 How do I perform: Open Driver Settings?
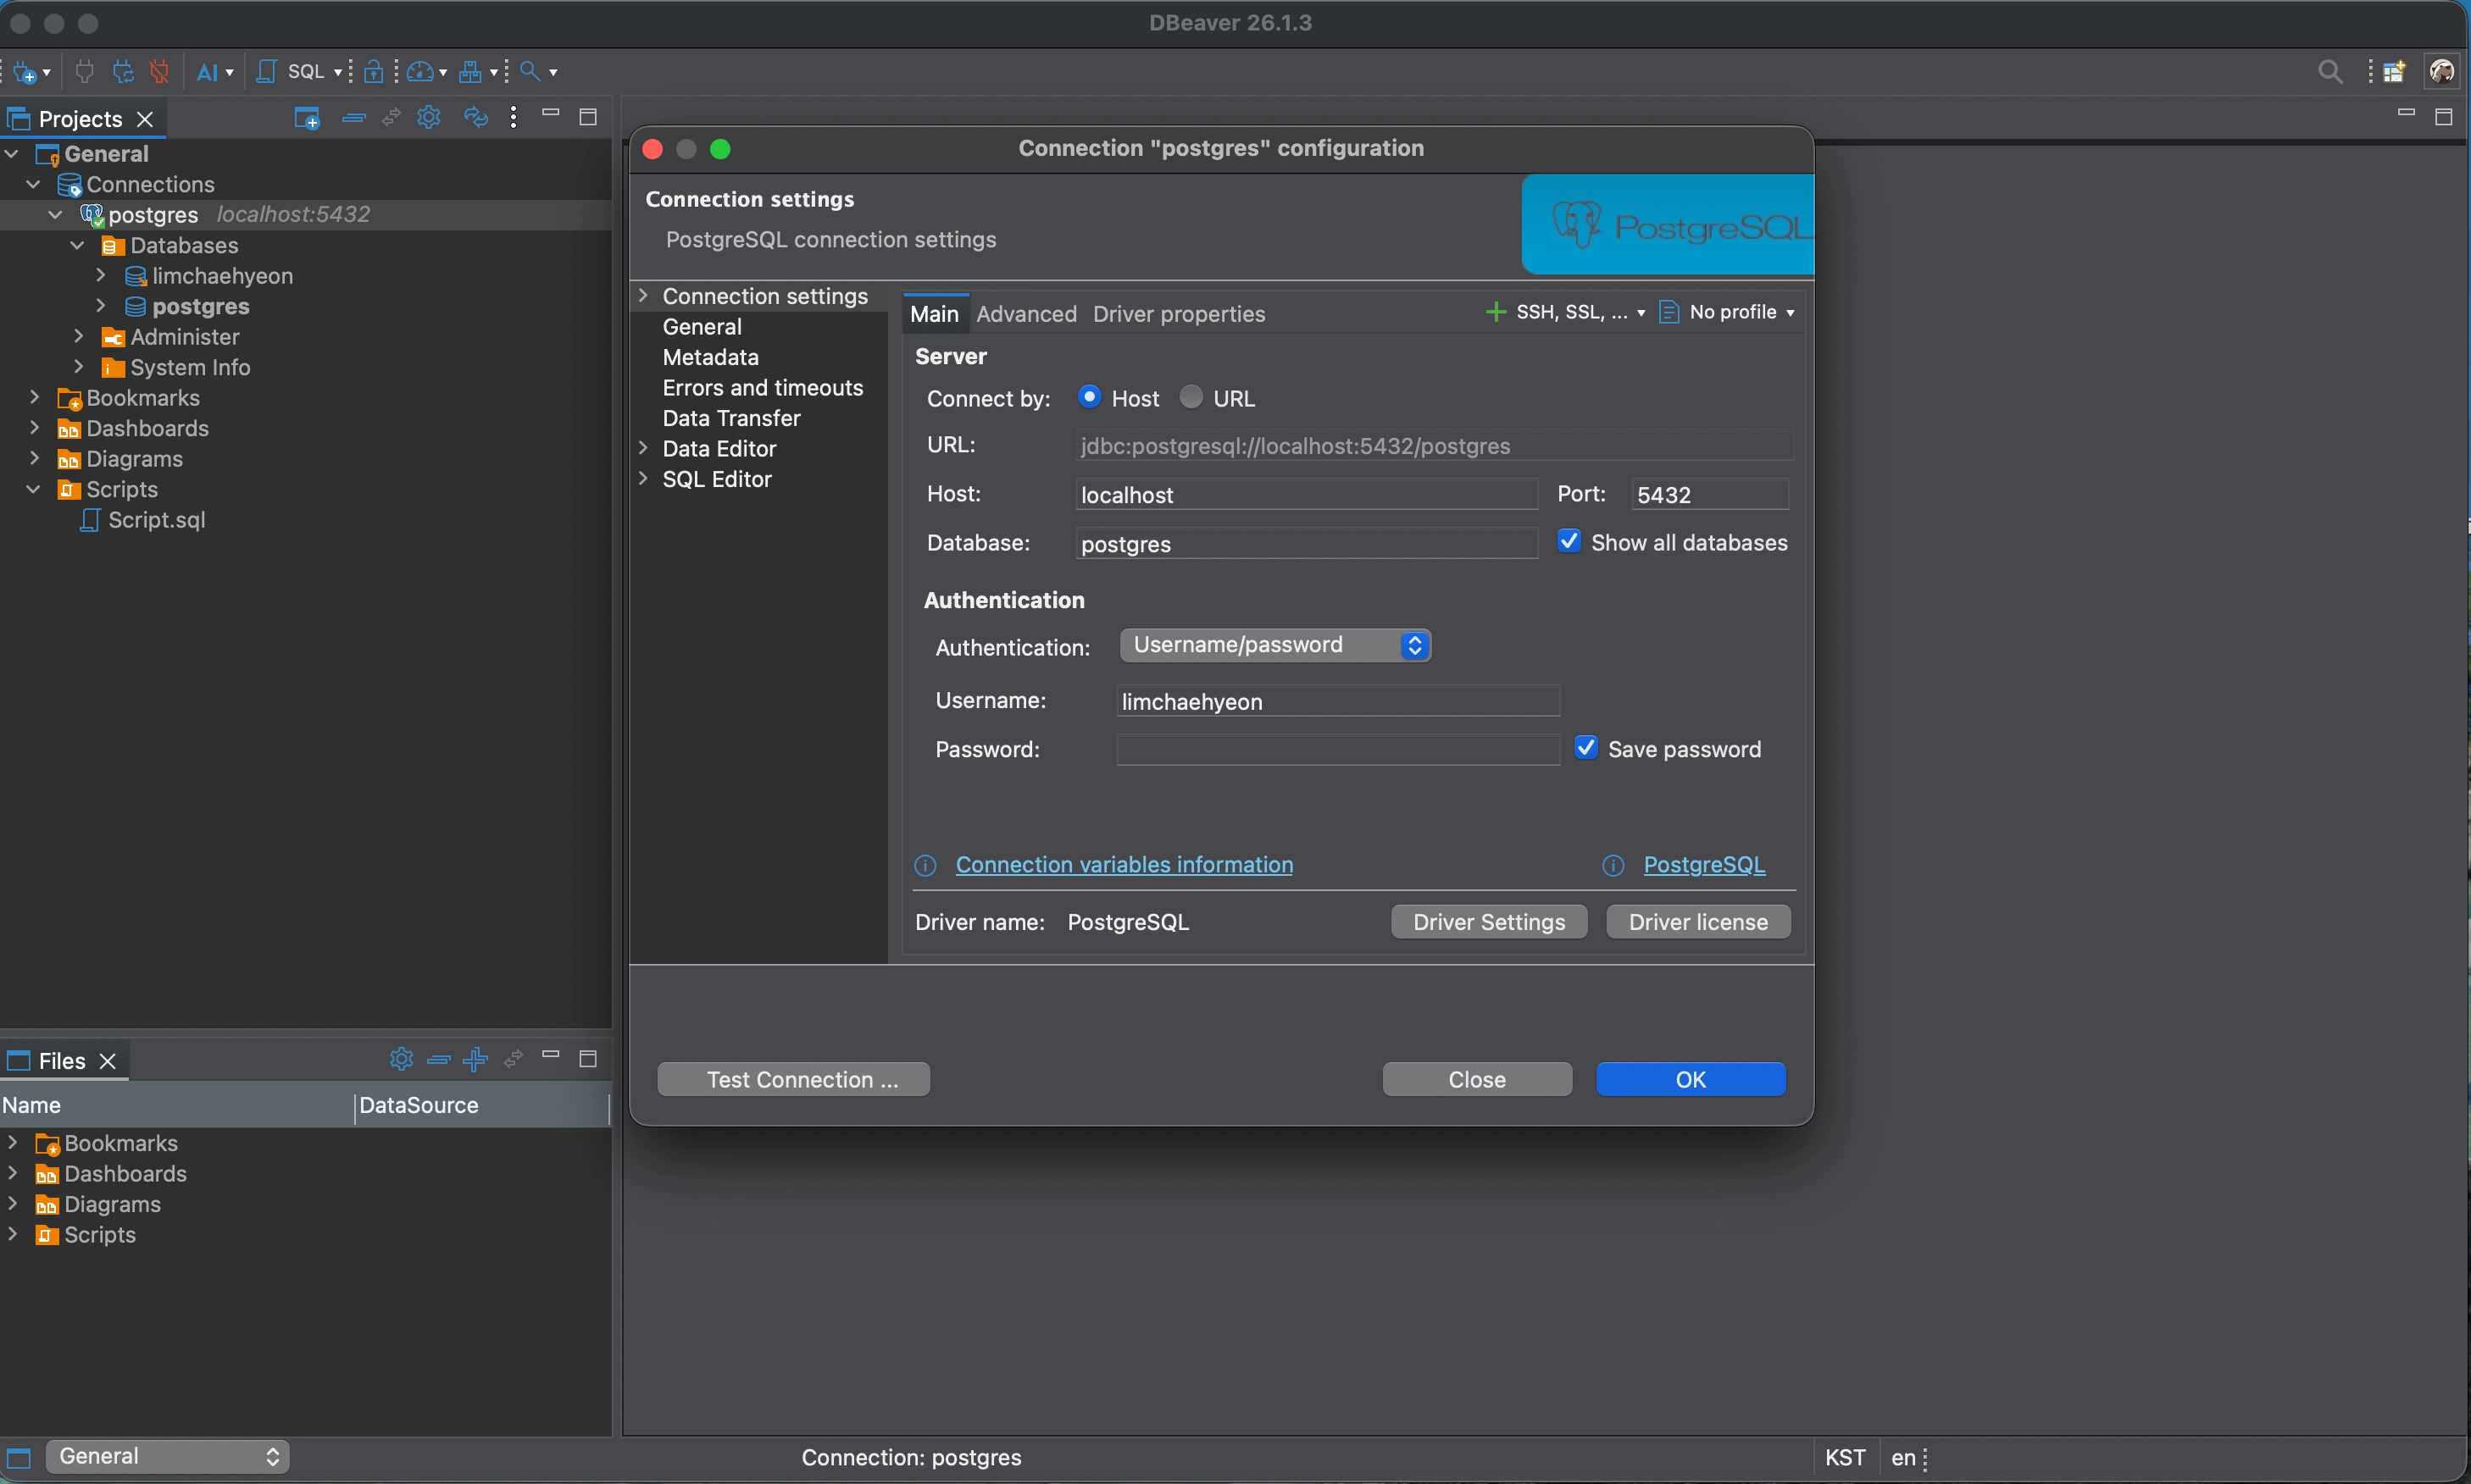coord(1489,922)
